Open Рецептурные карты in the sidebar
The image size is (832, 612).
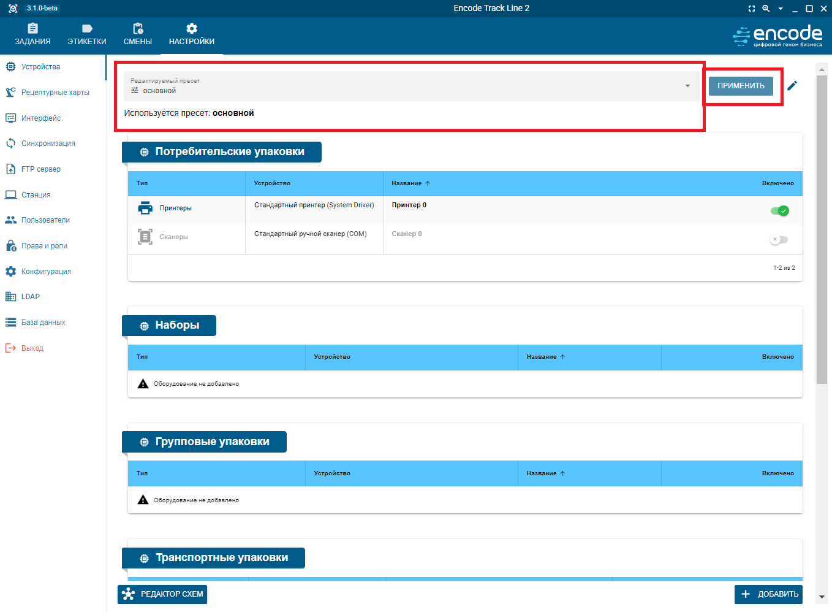(55, 93)
